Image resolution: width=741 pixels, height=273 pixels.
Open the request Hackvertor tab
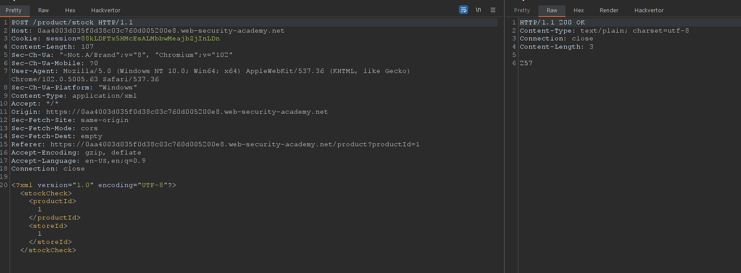click(x=106, y=10)
